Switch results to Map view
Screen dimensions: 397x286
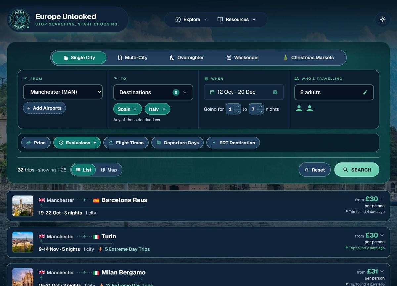[109, 170]
